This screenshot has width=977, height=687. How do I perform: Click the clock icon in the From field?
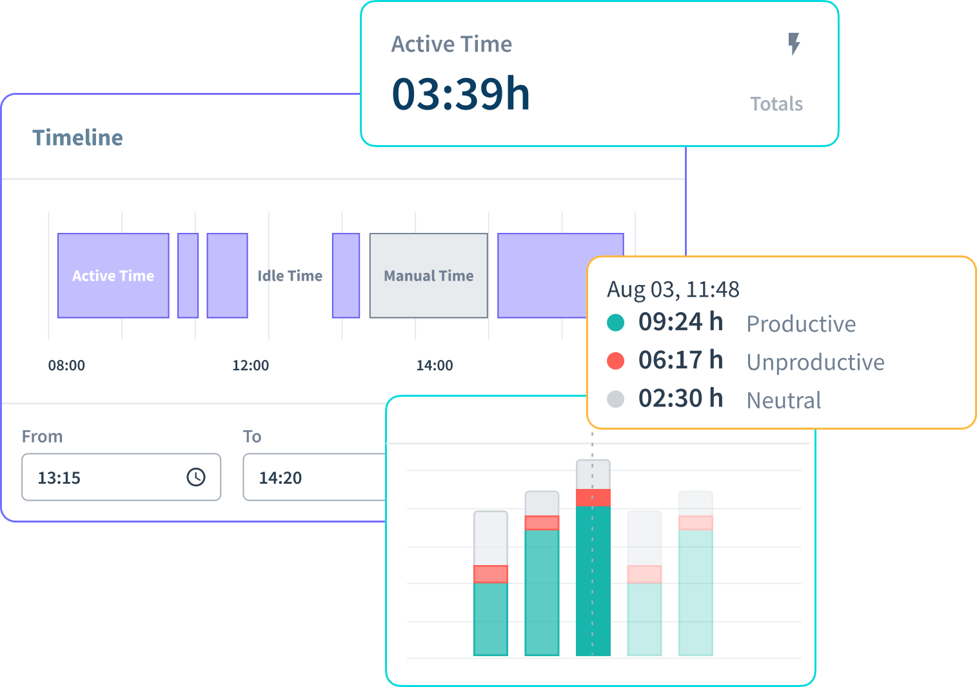[x=195, y=477]
